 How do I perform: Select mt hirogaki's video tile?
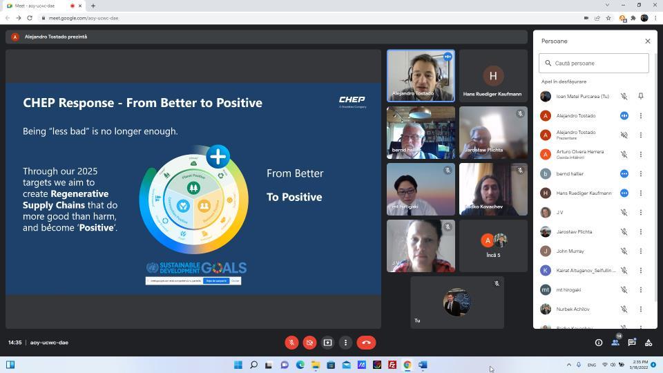click(x=421, y=189)
